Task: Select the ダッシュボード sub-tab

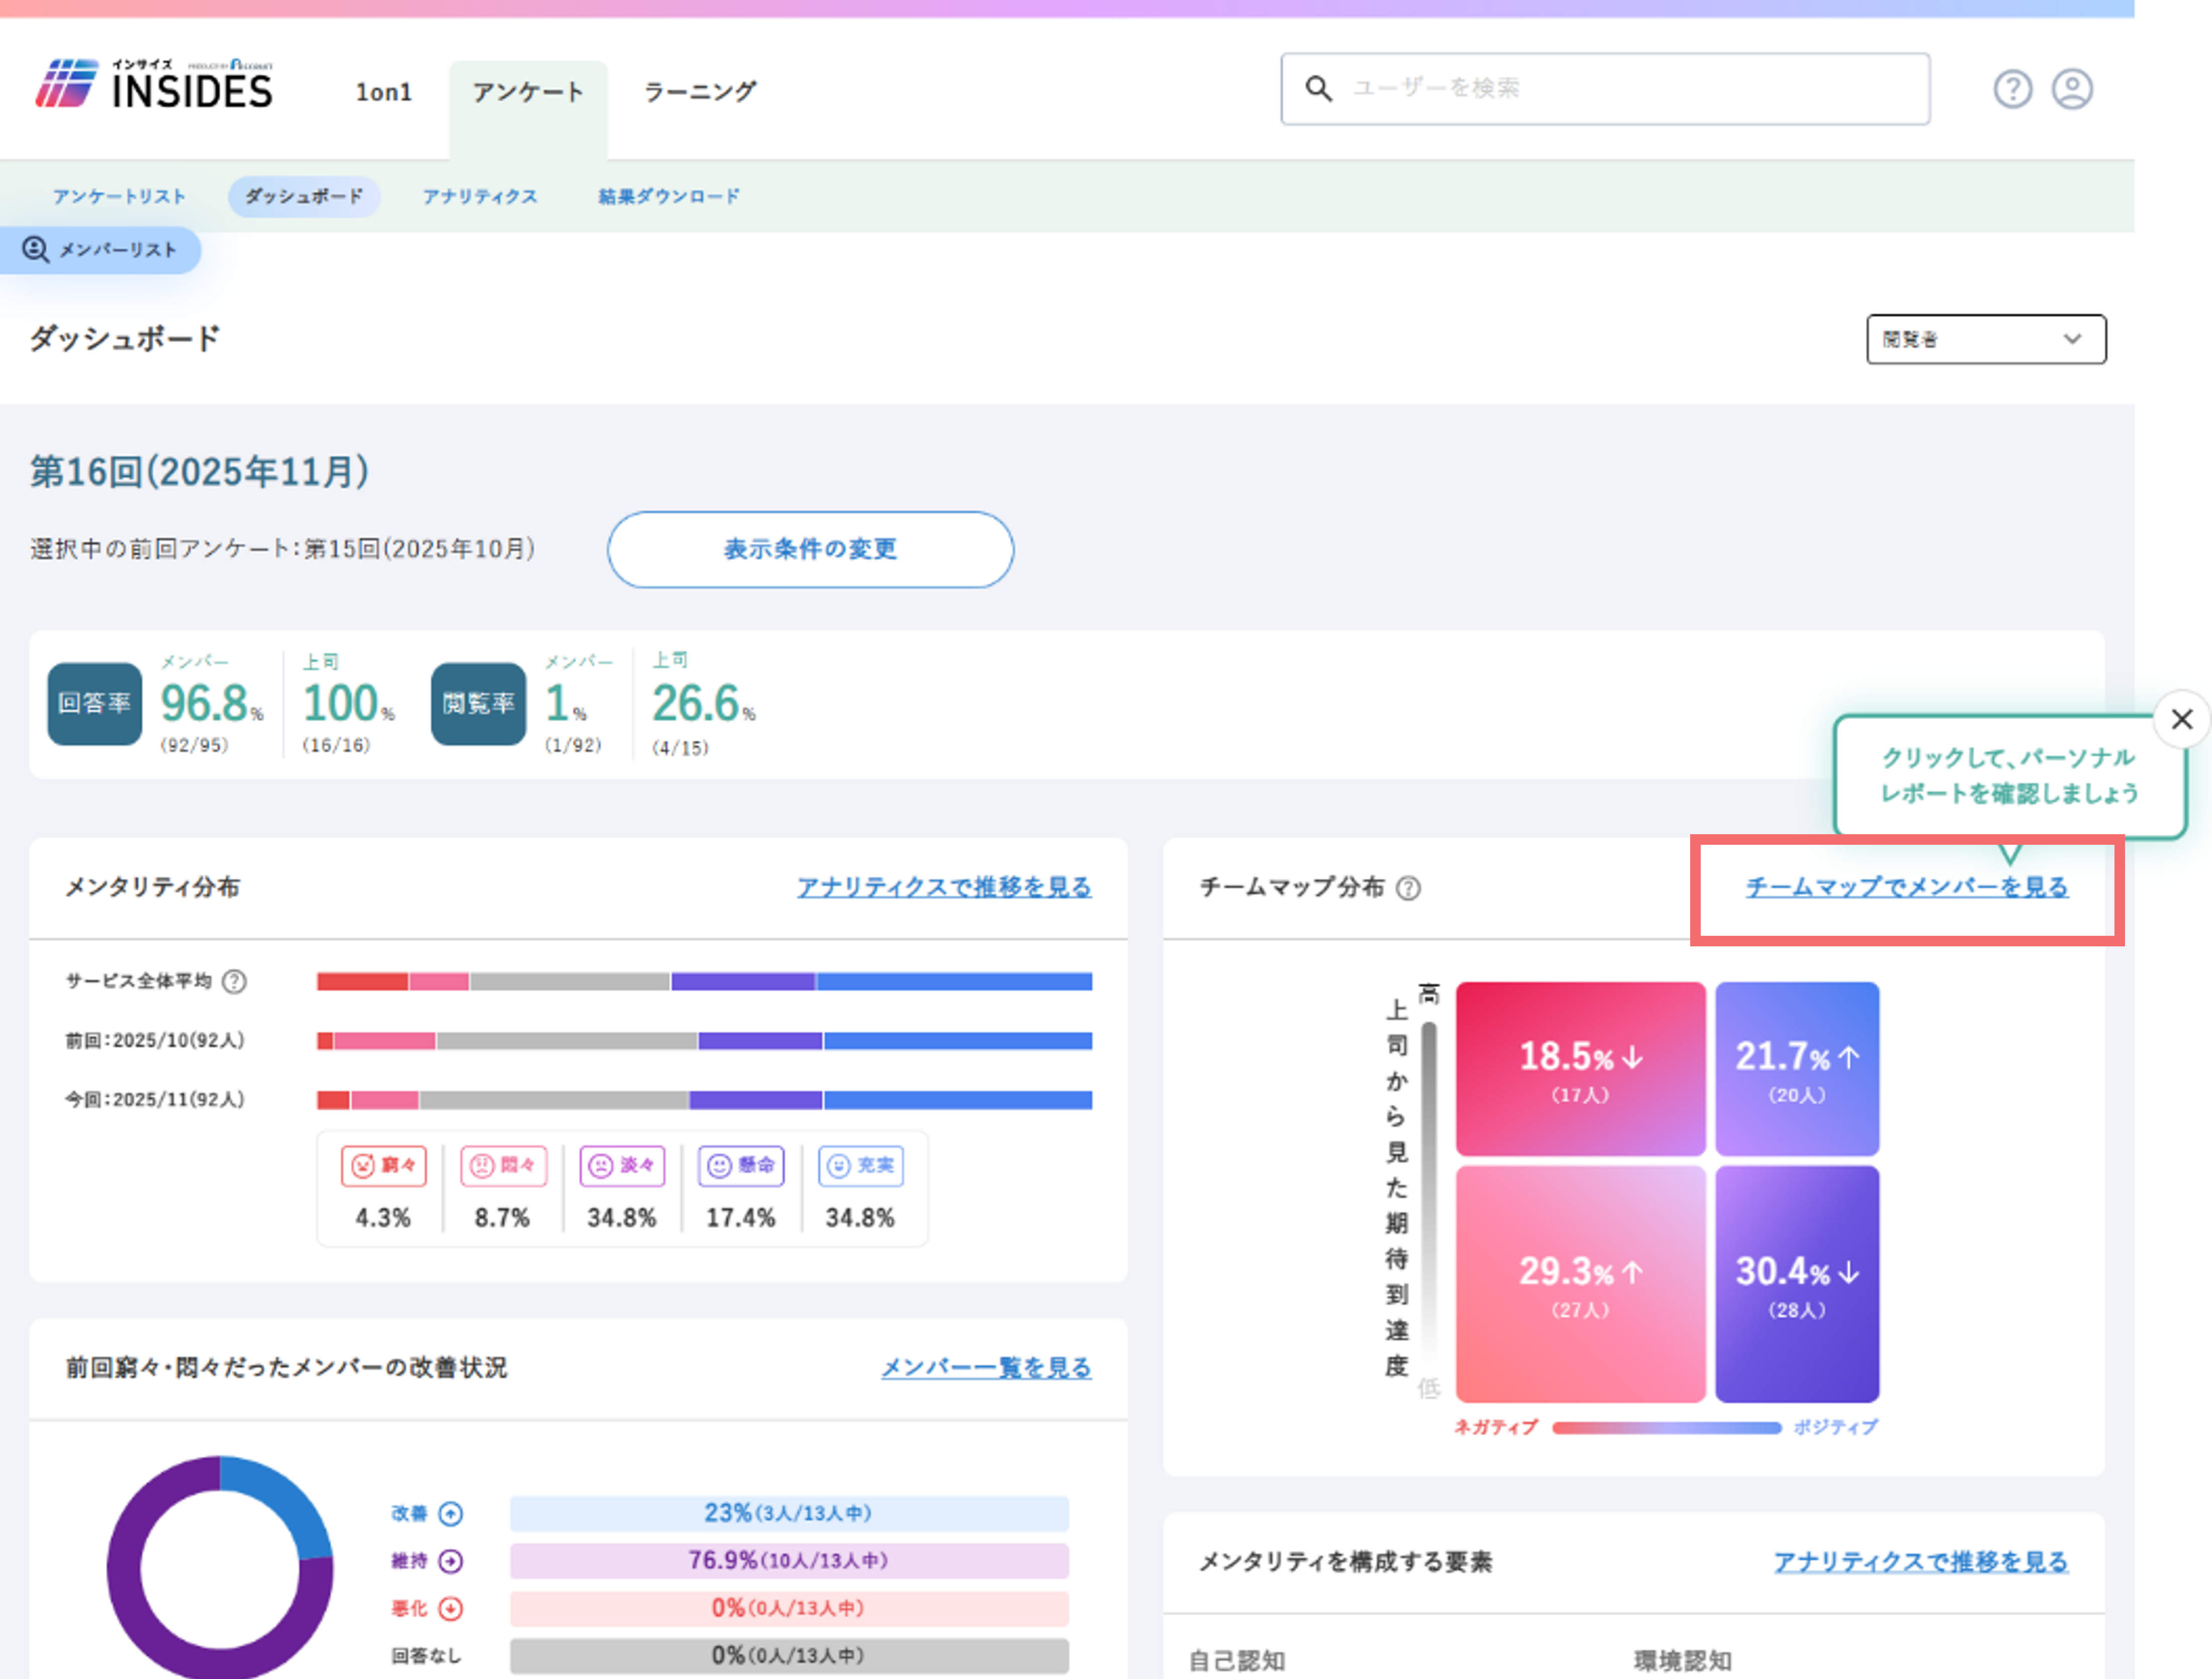Action: 304,196
